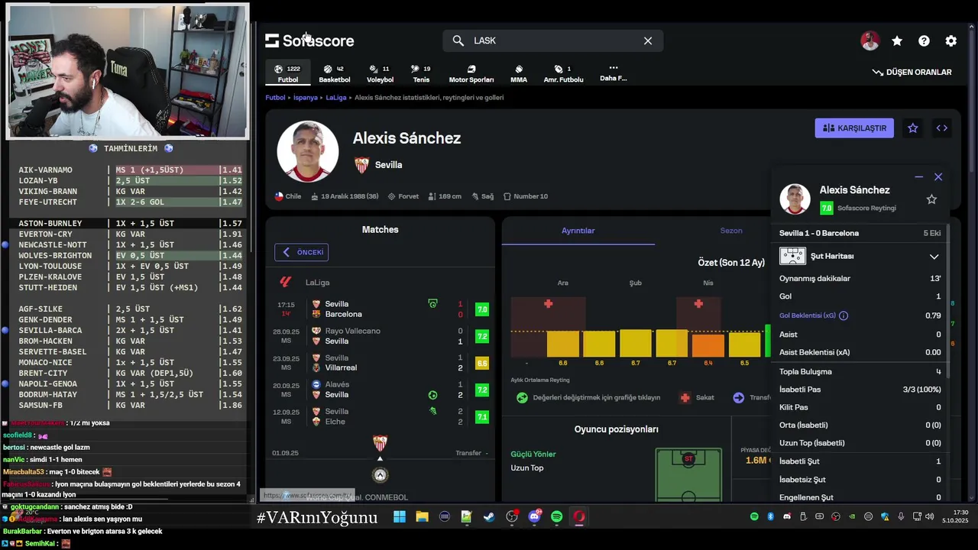Select the Voleybol sport tab
The width and height of the screenshot is (978, 550).
pyautogui.click(x=380, y=73)
